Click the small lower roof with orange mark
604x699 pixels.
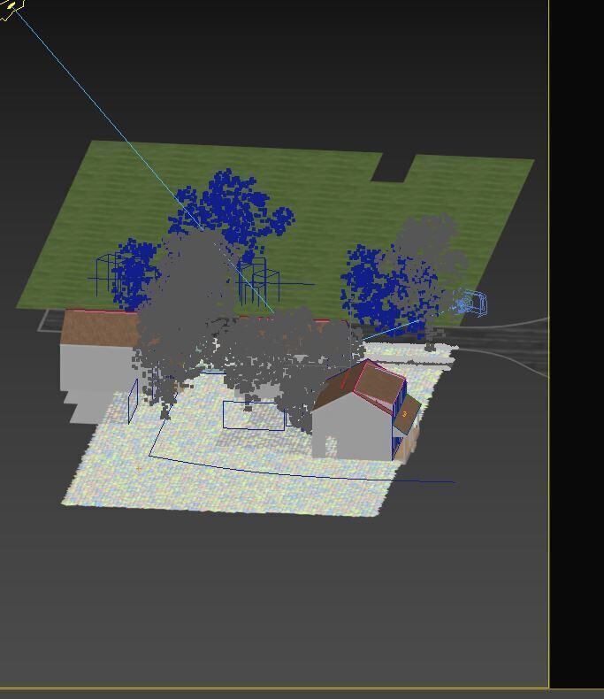[x=407, y=416]
